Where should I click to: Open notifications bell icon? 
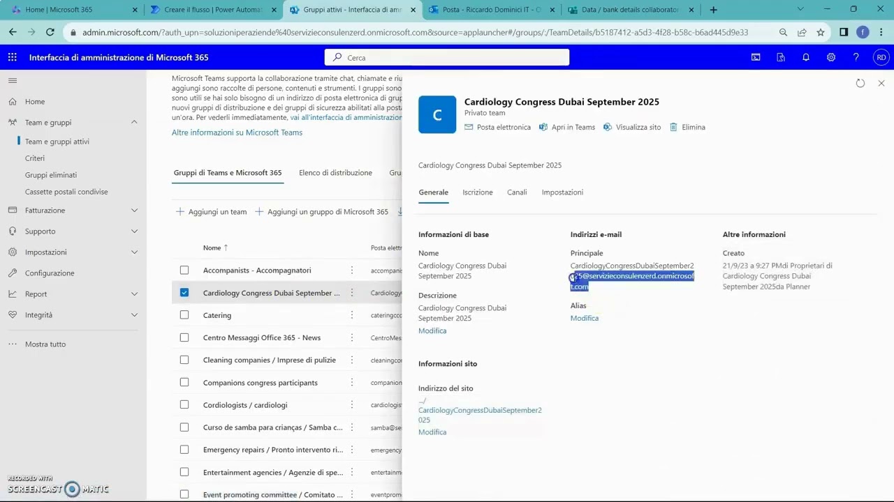coord(806,57)
